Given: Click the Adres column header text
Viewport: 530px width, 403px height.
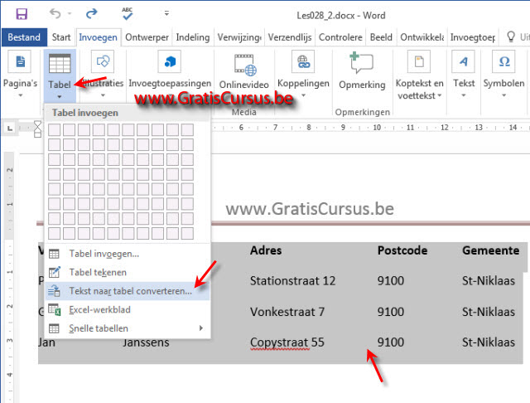Looking at the screenshot, I should (x=266, y=250).
